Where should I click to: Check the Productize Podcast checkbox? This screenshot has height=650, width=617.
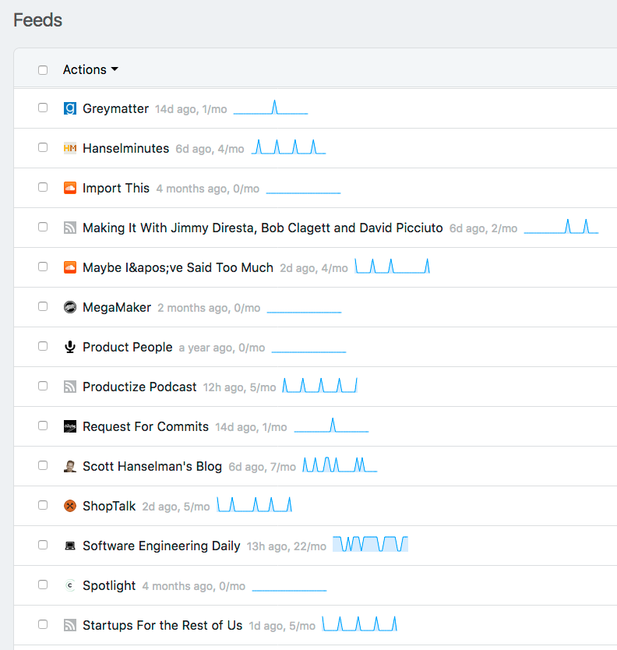[x=43, y=386]
